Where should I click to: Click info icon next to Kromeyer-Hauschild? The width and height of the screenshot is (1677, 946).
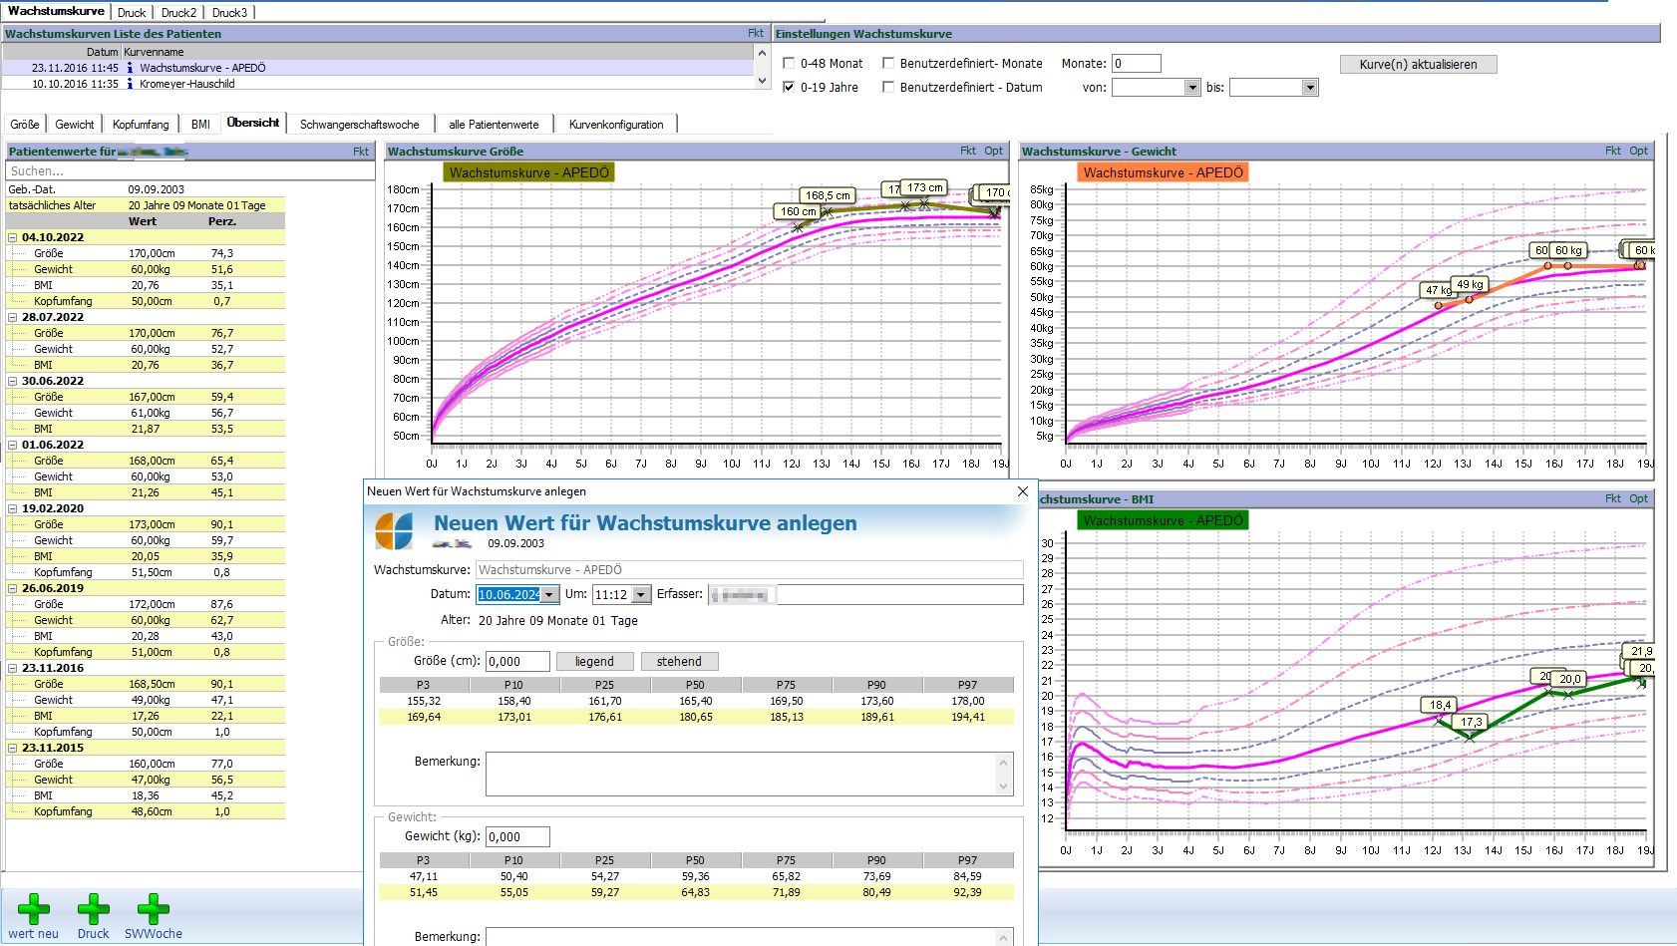click(130, 84)
